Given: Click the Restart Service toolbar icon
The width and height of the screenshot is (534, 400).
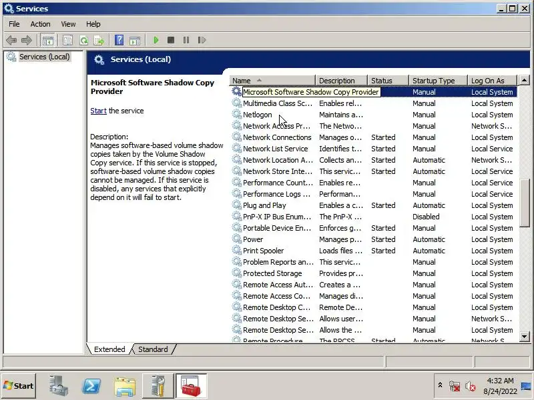Looking at the screenshot, I should [x=202, y=40].
